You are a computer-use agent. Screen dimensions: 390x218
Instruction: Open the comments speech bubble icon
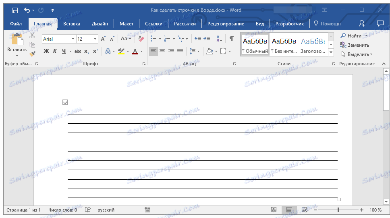pyautogui.click(x=380, y=23)
